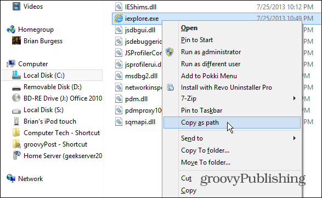
Task: Select Local Disk (C:) label
Action: [44, 75]
